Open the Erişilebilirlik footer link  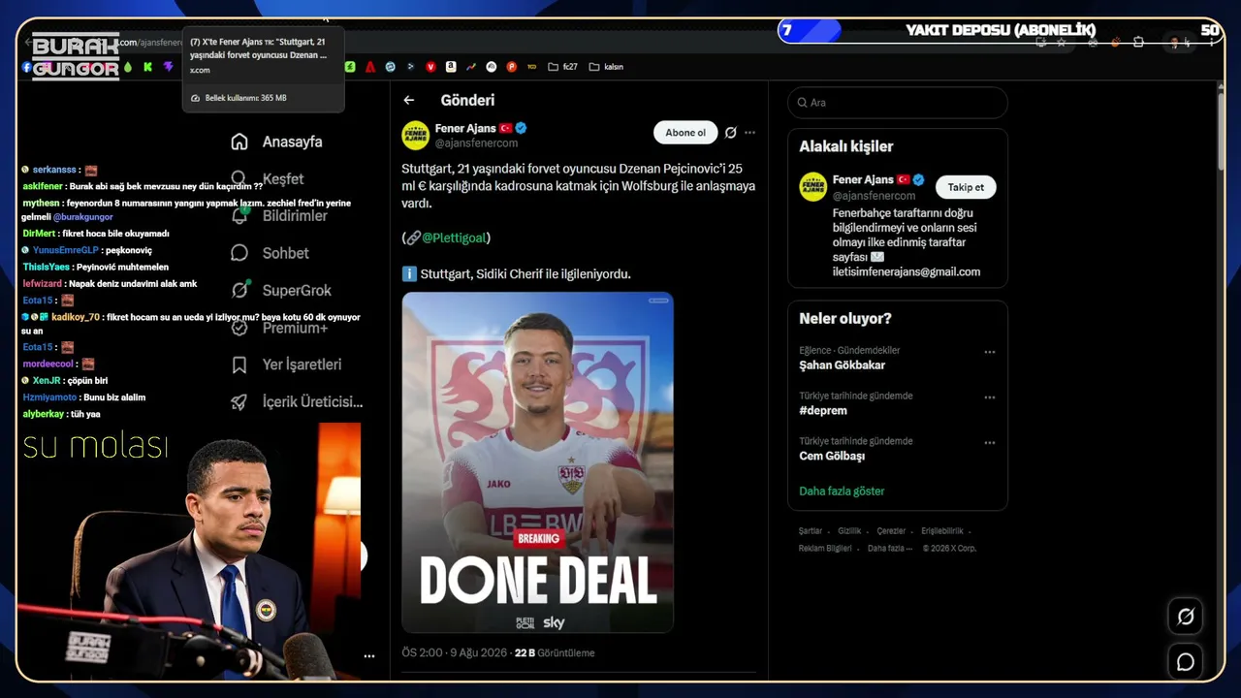coord(942,531)
